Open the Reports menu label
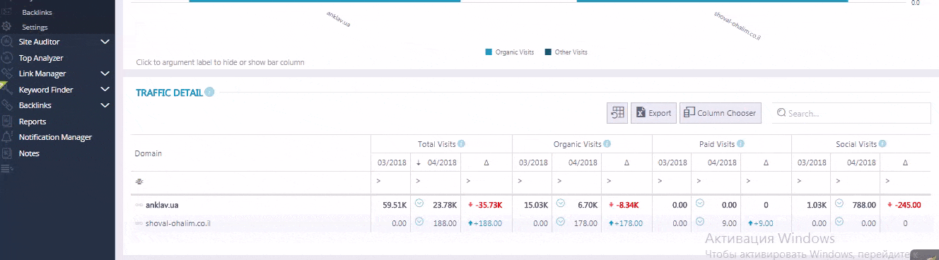This screenshot has height=260, width=939. 33,122
